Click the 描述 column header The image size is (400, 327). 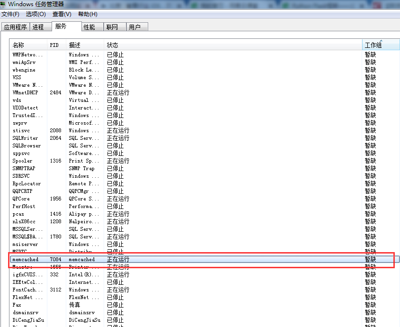[74, 45]
